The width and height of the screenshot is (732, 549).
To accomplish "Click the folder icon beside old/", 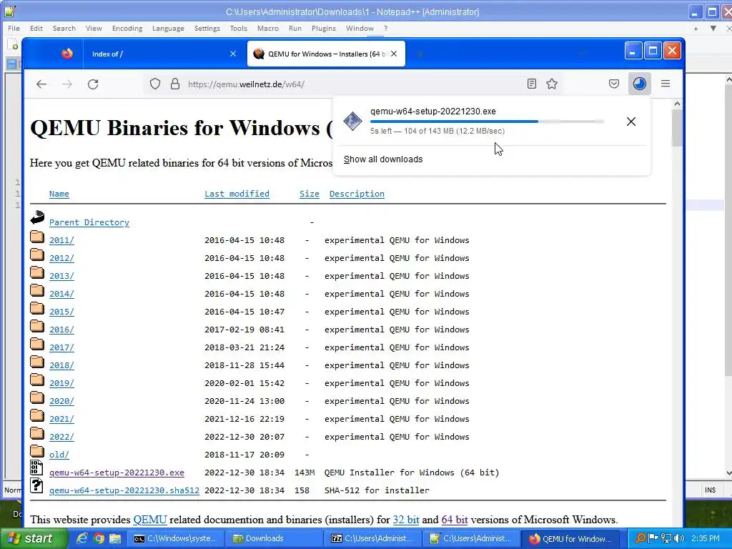I will tap(37, 452).
